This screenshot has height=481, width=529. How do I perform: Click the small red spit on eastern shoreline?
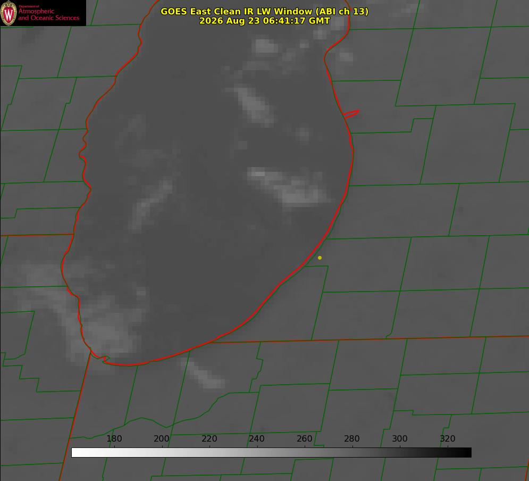click(x=351, y=114)
